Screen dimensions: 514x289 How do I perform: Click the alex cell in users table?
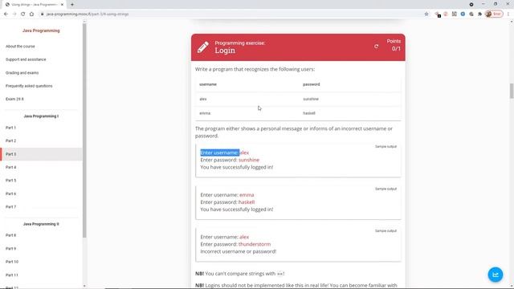[203, 99]
